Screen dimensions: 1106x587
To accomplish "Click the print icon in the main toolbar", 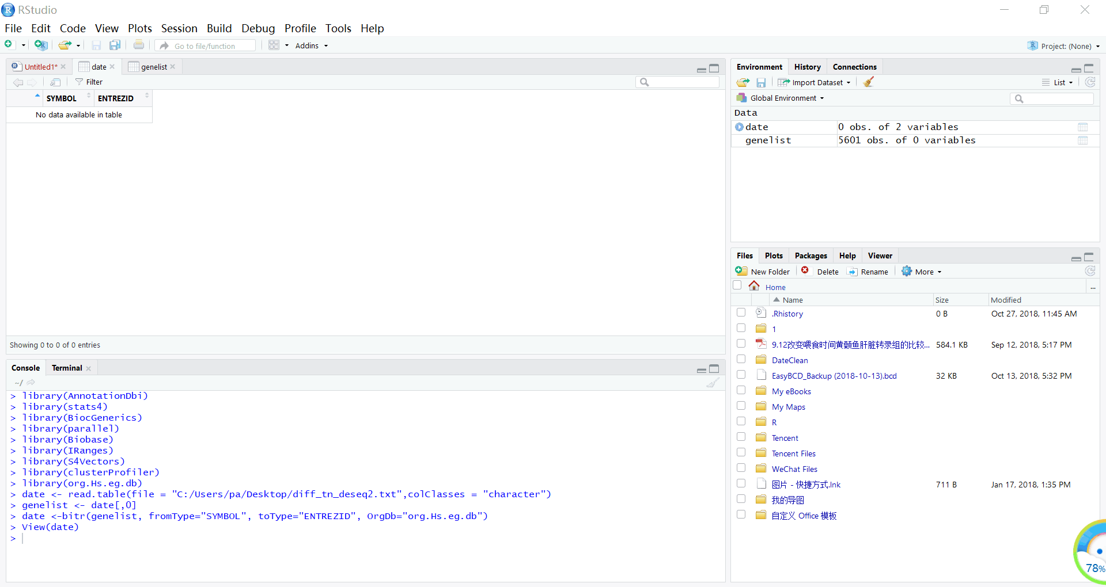I will tap(139, 45).
